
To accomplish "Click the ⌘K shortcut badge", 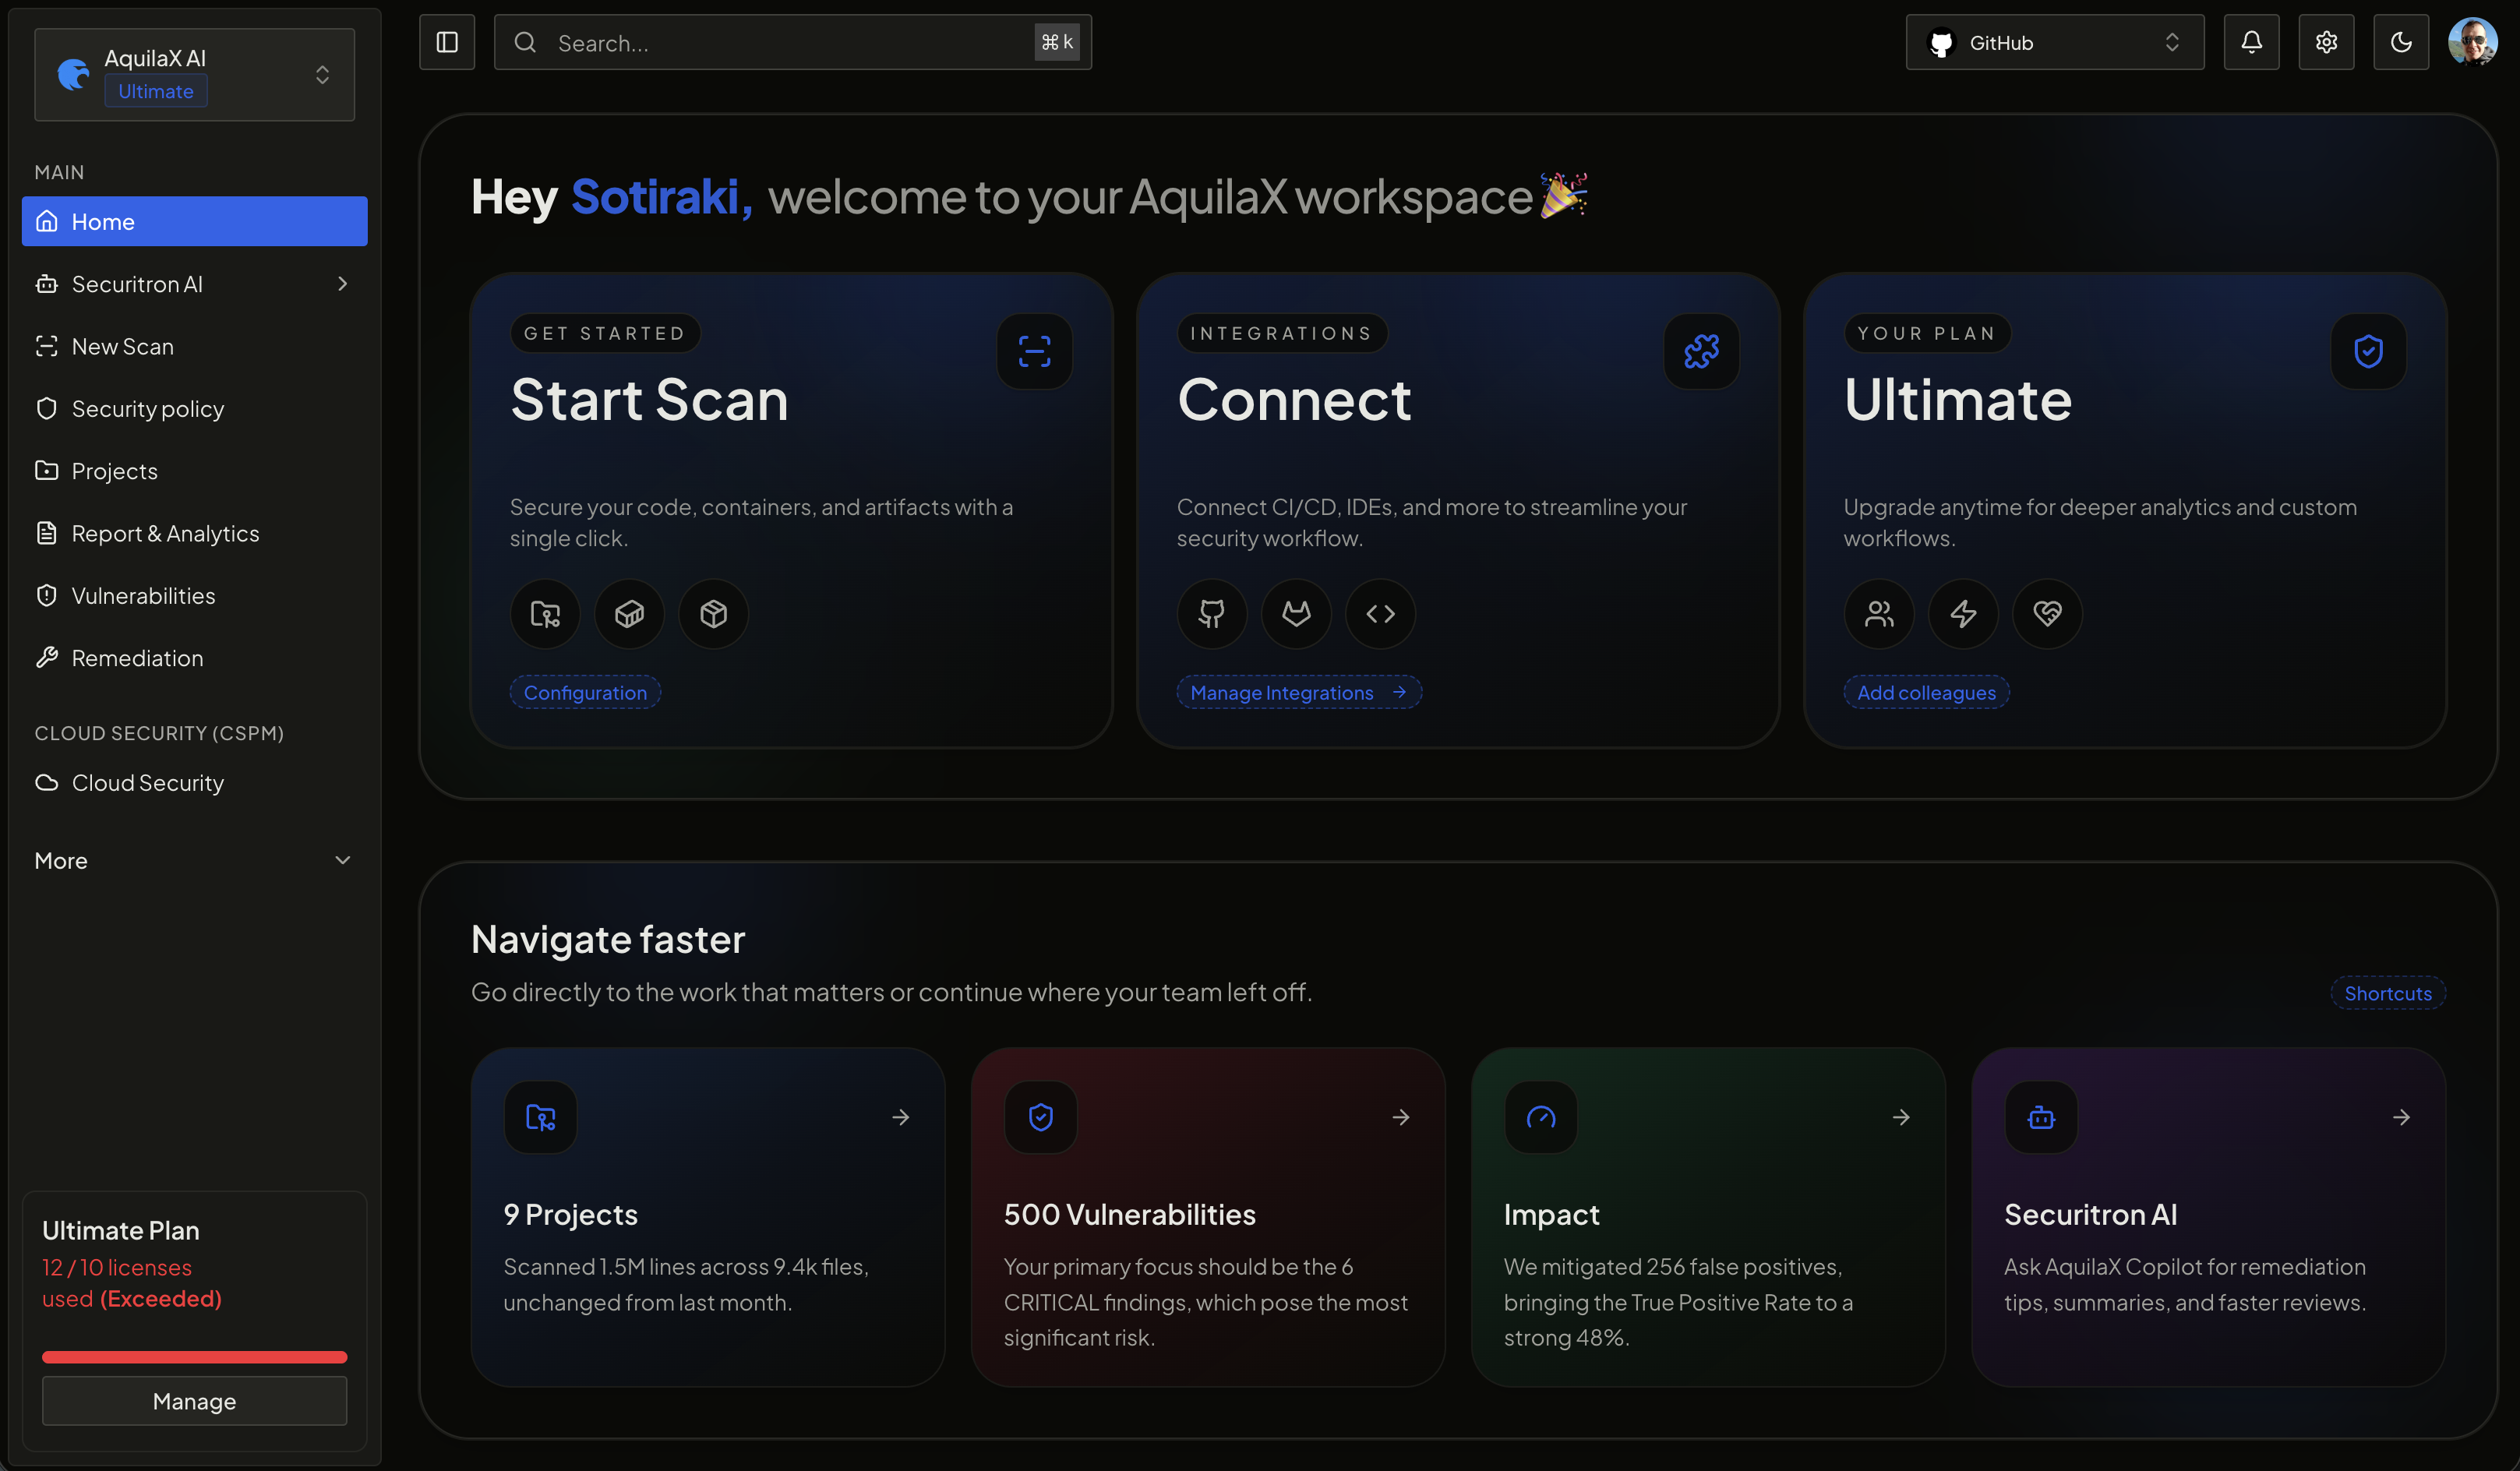I will (x=1056, y=42).
